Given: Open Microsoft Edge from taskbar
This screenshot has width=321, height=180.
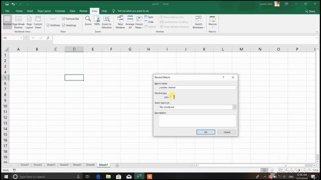Looking at the screenshot, I should point(98,176).
